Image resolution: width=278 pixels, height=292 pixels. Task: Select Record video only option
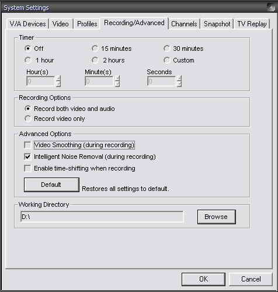pos(55,119)
